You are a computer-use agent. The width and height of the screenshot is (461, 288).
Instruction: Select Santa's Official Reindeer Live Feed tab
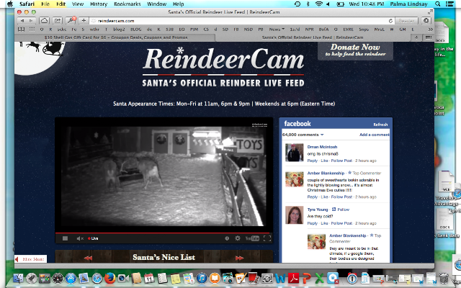click(313, 37)
